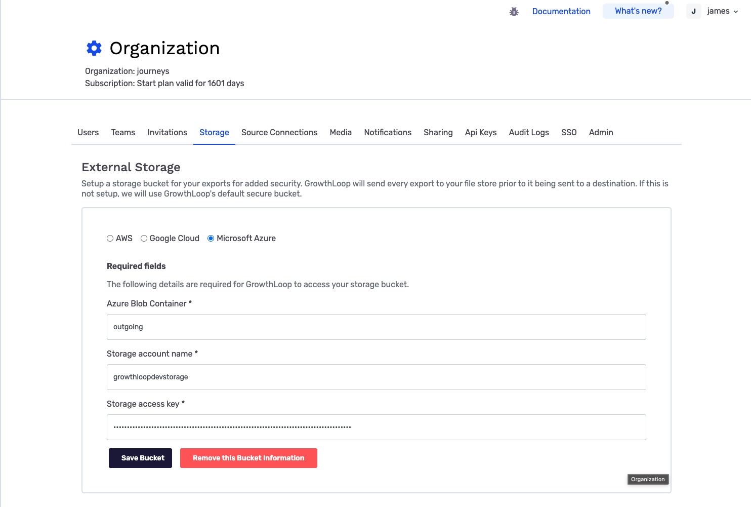
Task: Click the Organization: journeys text
Action: point(127,71)
